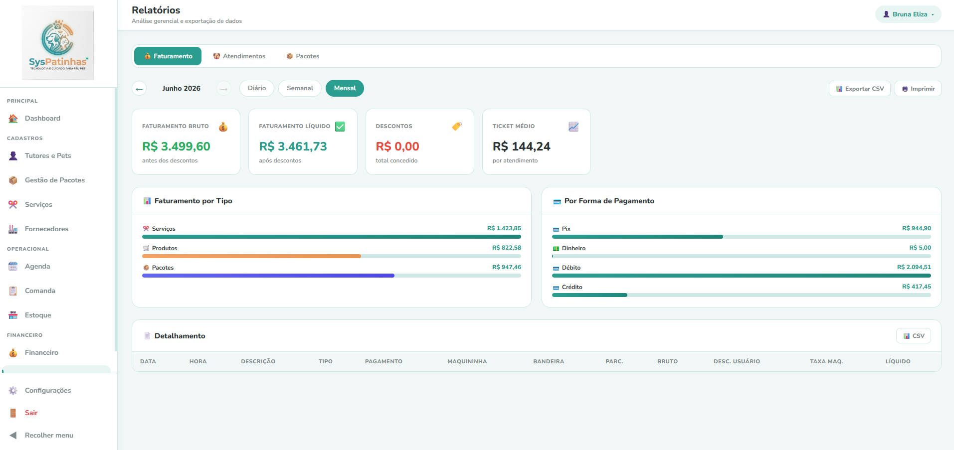Click the SysPatinhas logo image
Image resolution: width=954 pixels, height=450 pixels.
coord(58,43)
